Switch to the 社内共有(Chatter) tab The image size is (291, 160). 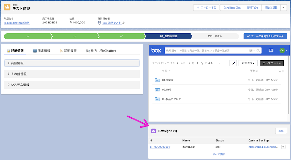pos(101,51)
